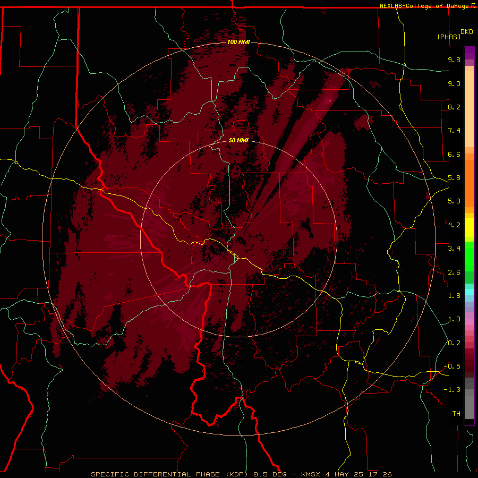Click the 100 NMI range ring label

point(238,42)
